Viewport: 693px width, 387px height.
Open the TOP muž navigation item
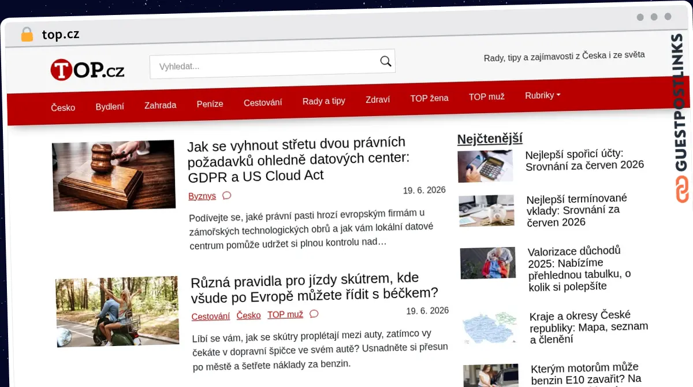(x=487, y=96)
